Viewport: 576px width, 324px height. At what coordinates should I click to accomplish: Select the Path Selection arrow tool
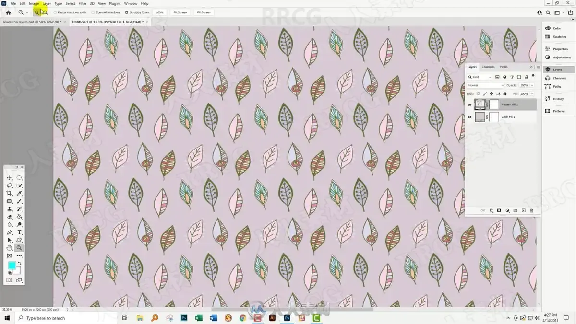point(9,240)
